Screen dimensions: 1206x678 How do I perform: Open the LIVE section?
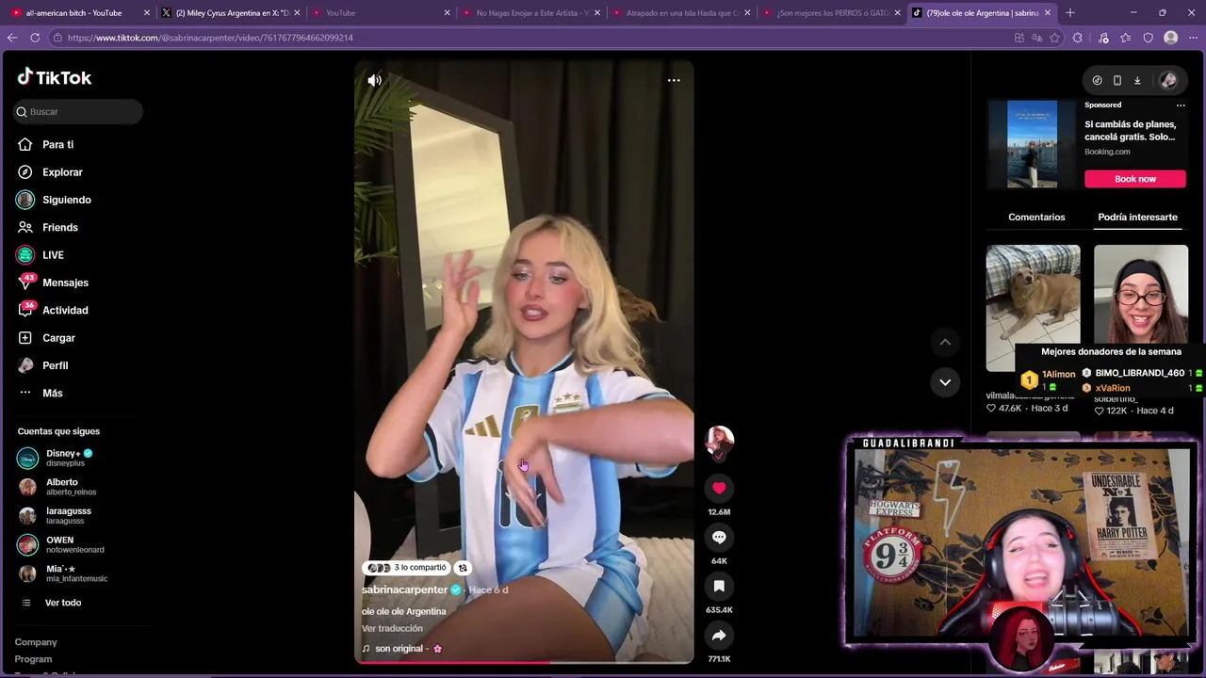pos(53,255)
